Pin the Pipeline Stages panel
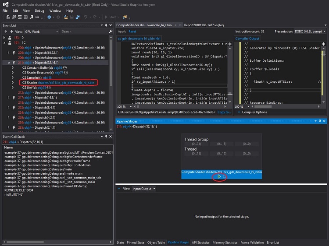Viewport: 329px width, 246px height. [319, 120]
